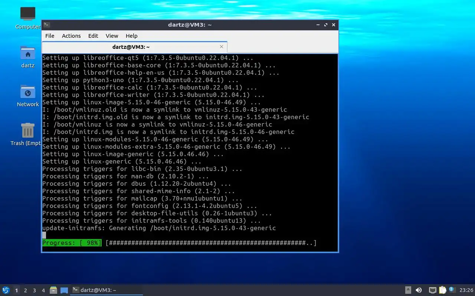The width and height of the screenshot is (475, 296).
Task: Switch to workspace 2
Action: click(x=25, y=290)
